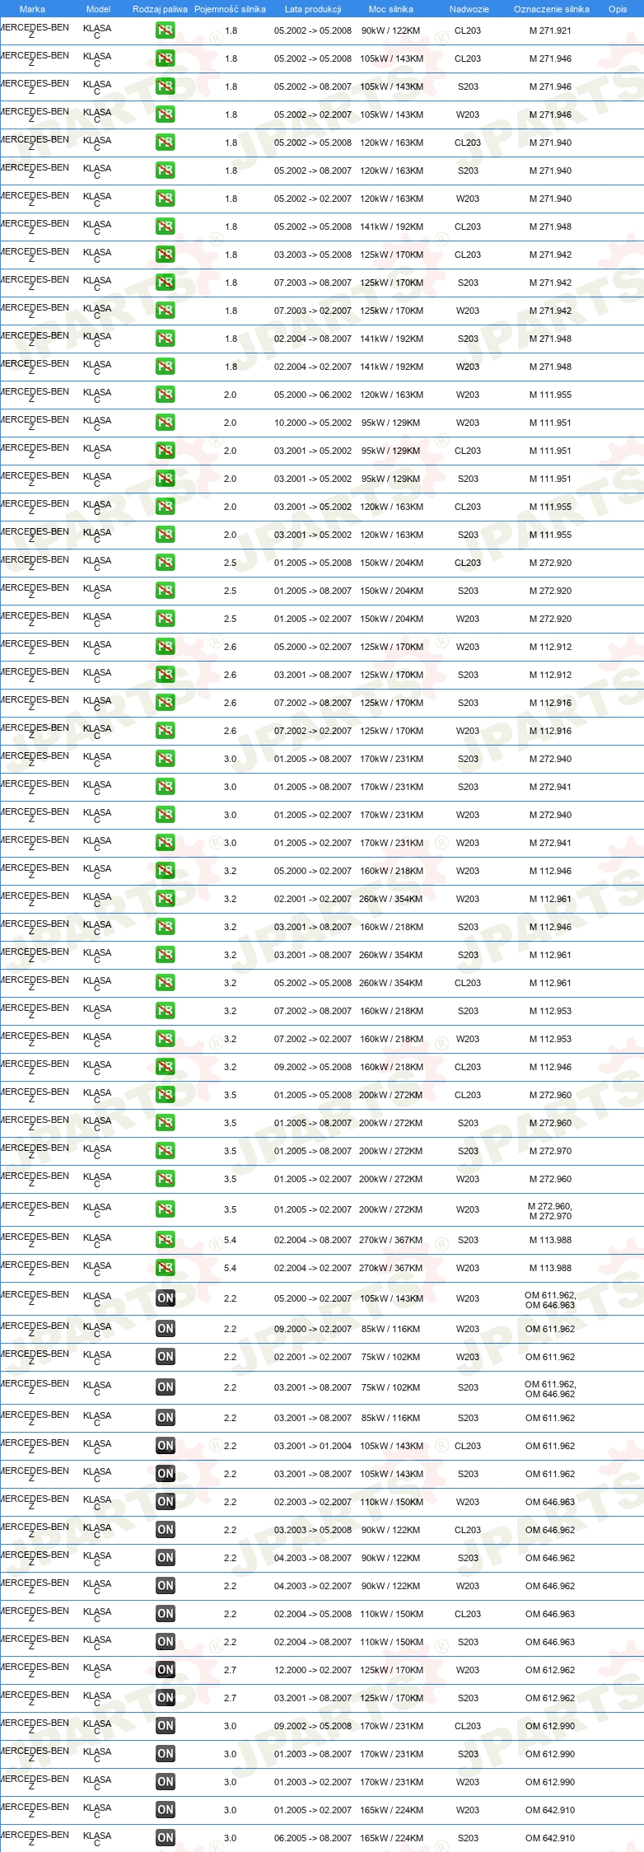The width and height of the screenshot is (644, 1852).
Task: Click the Oznaczenie silnika column header
Action: point(551,9)
